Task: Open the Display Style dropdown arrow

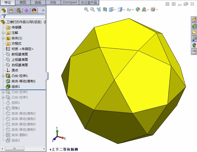Action: (x=124, y=10)
